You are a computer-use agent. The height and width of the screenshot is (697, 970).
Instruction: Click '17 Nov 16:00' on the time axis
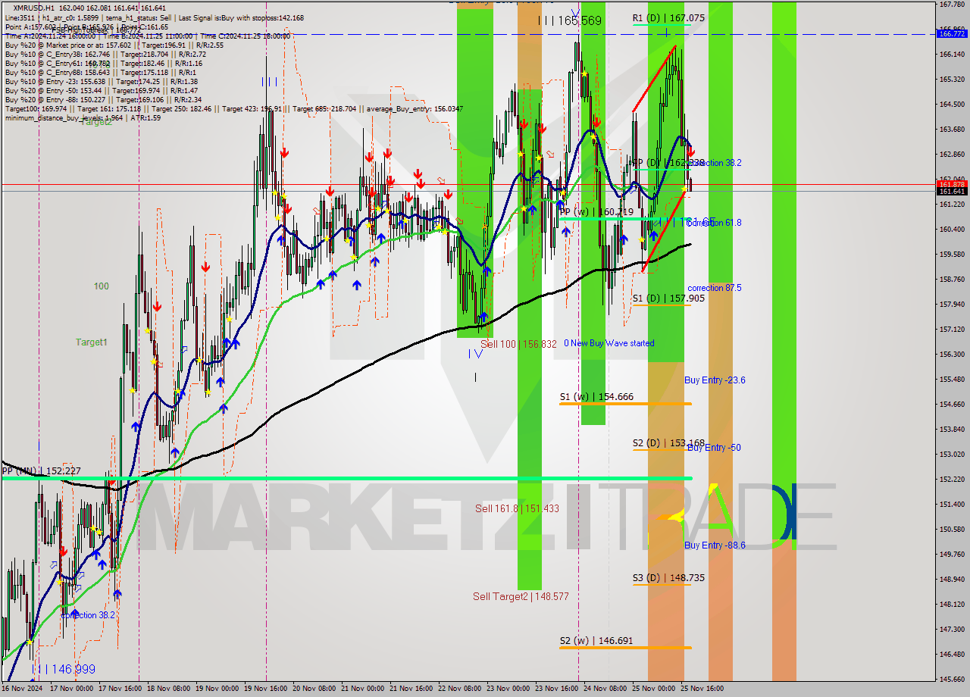coord(122,689)
